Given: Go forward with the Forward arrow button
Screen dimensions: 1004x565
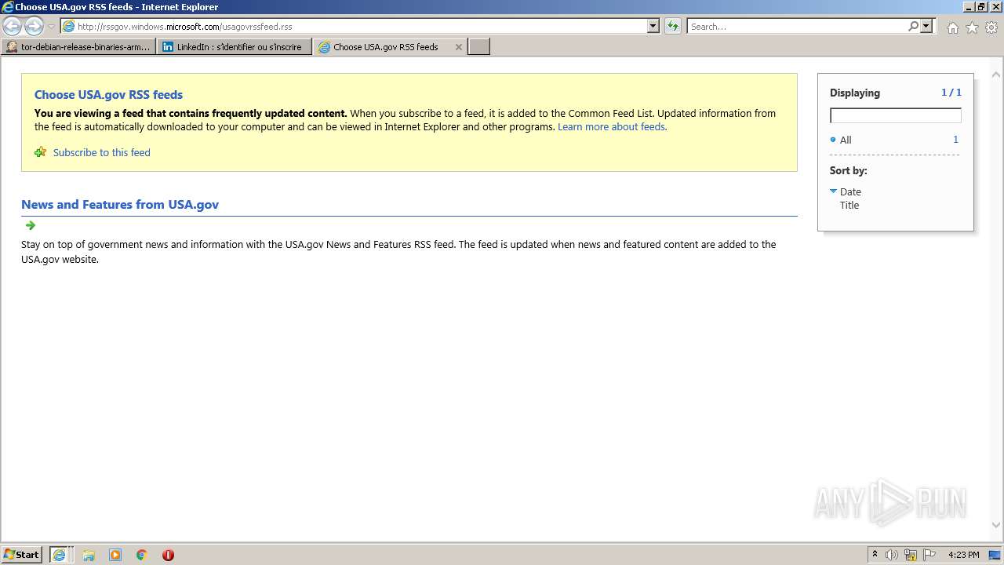Looking at the screenshot, I should 34,27.
